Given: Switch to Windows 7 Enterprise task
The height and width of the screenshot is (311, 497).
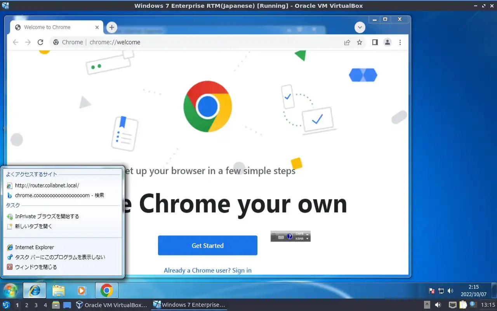Looking at the screenshot, I should pos(189,305).
